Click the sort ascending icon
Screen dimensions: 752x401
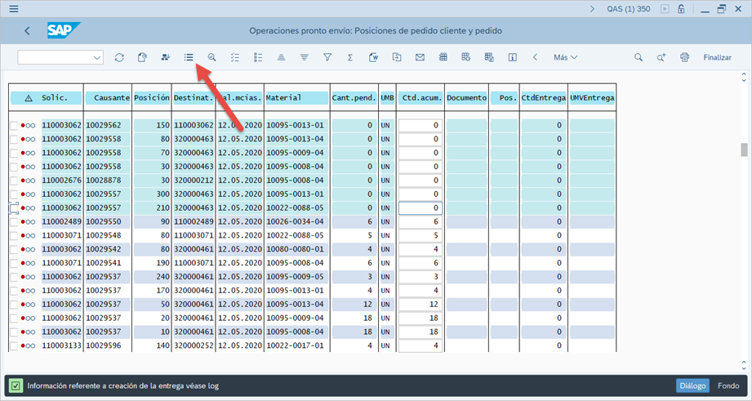[281, 57]
